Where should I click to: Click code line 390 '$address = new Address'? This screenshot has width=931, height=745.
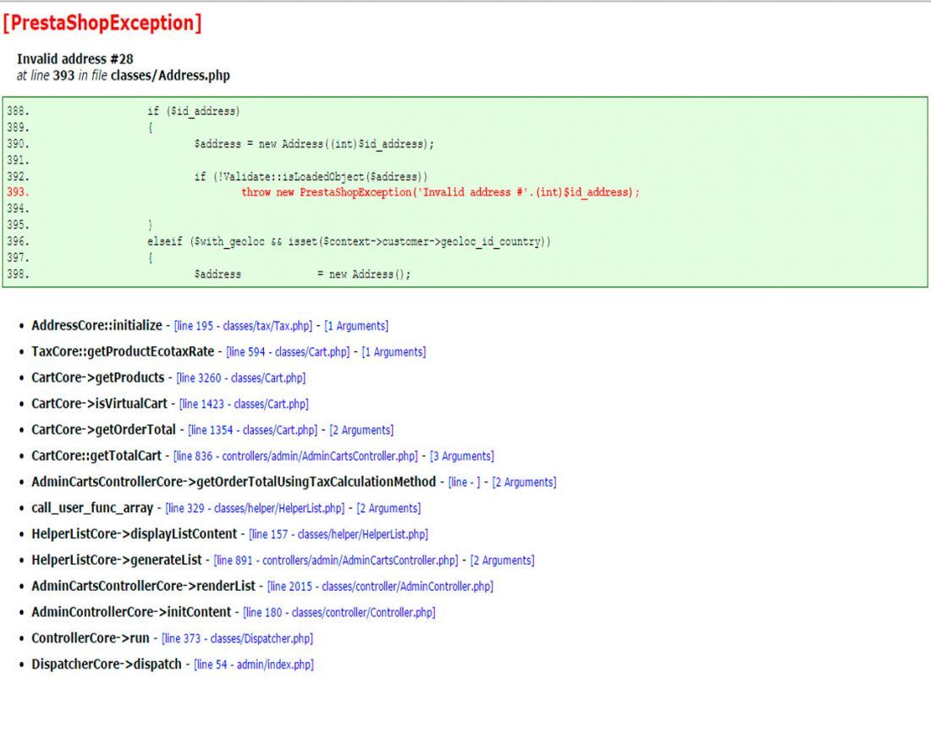point(314,145)
